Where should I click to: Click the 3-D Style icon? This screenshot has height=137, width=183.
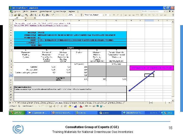click(x=101, y=106)
